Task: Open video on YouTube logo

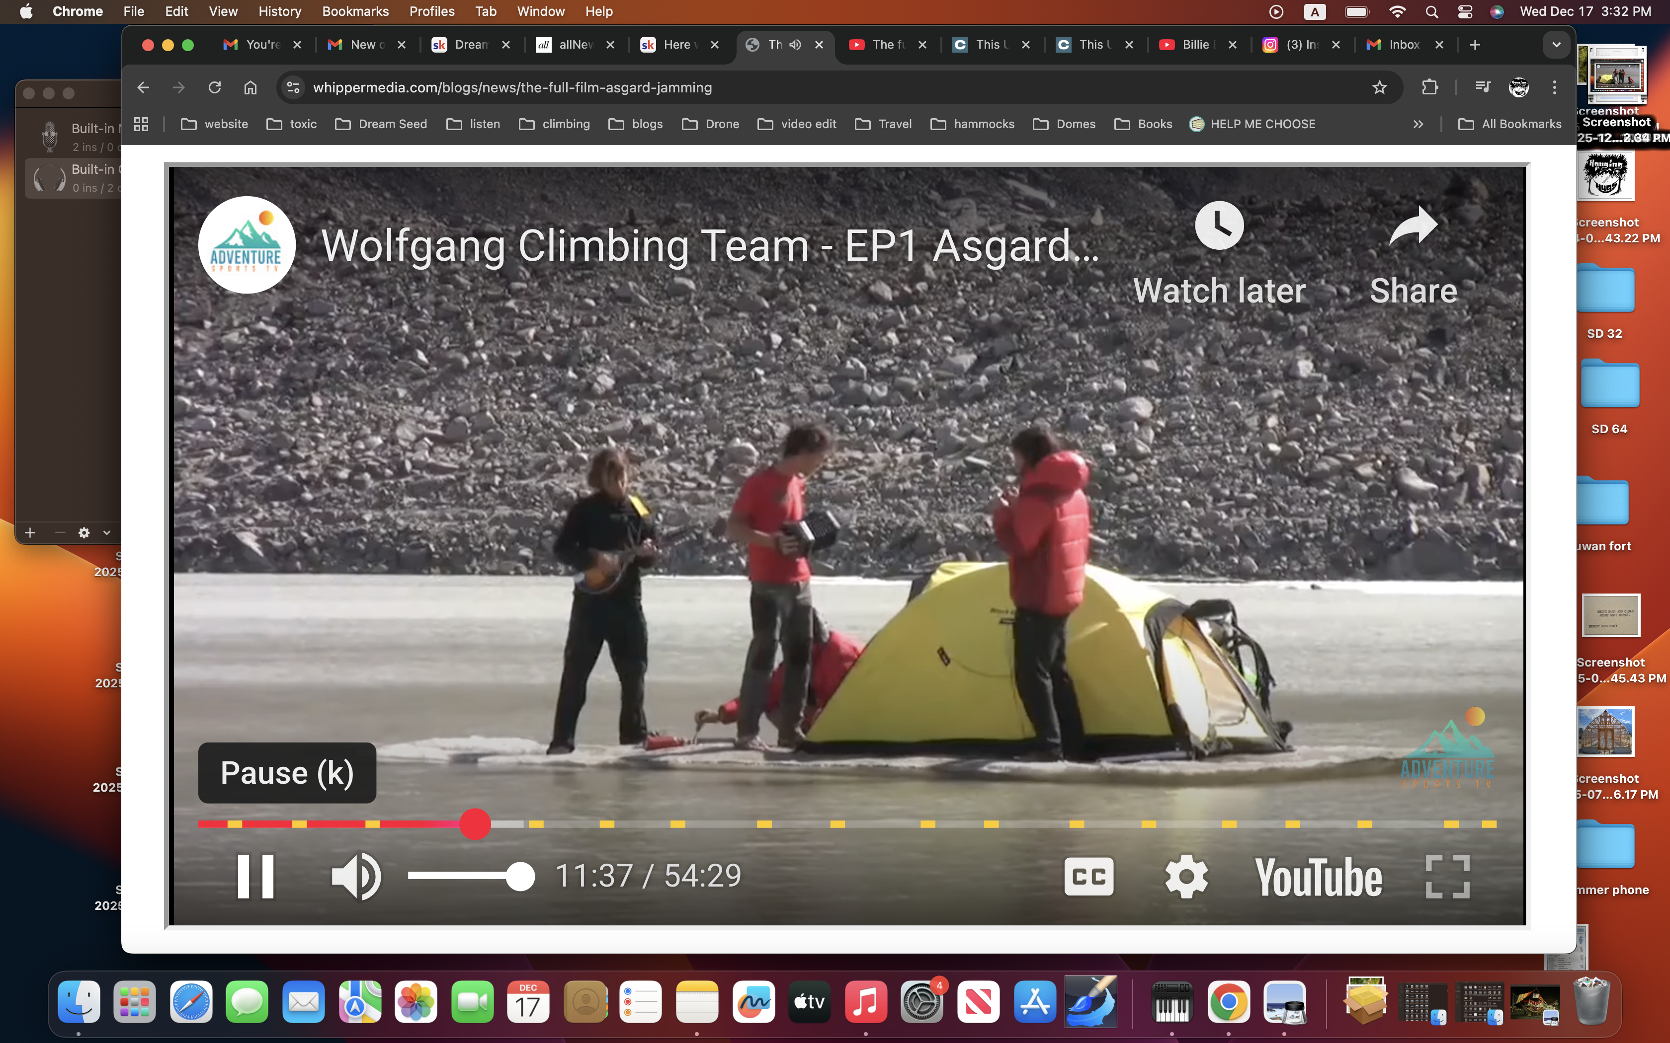Action: (1318, 878)
